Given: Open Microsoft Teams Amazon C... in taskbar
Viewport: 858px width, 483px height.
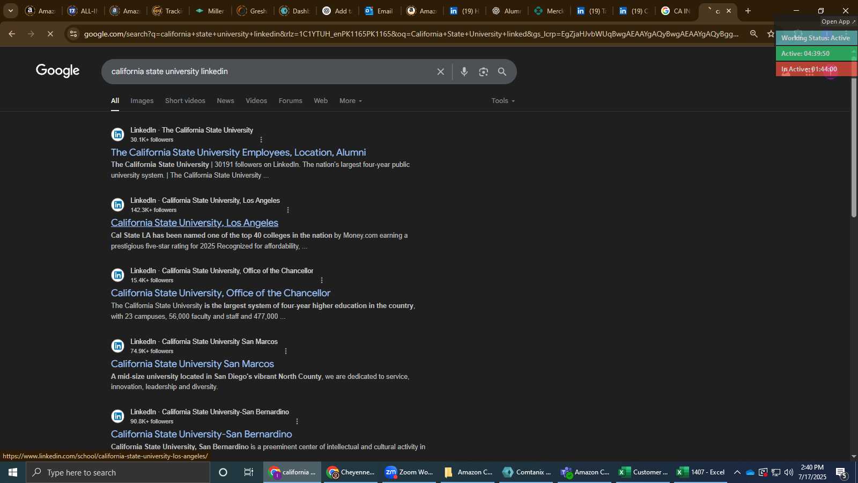Looking at the screenshot, I should (x=585, y=472).
